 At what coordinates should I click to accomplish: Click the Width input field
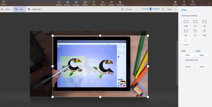(x=188, y=55)
